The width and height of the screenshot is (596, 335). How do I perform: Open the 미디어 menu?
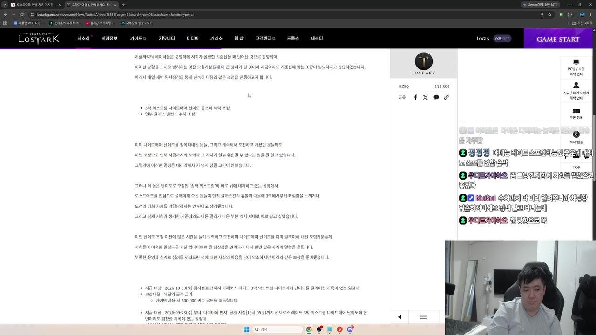pos(192,39)
